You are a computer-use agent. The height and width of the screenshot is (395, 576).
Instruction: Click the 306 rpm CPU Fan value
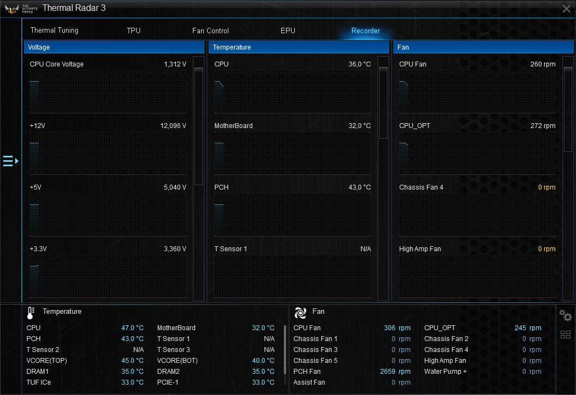tap(397, 328)
